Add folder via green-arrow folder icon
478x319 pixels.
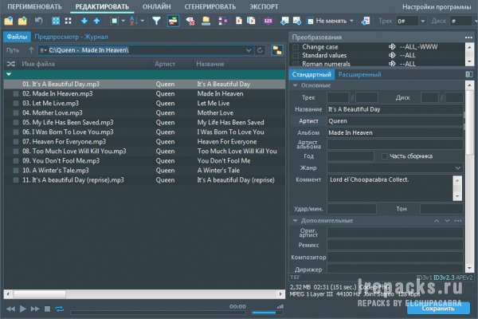coord(22,21)
